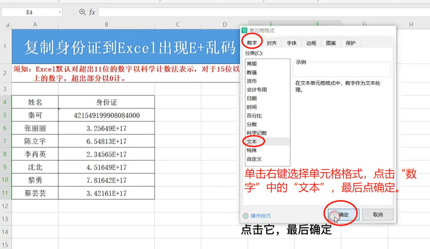Select 科学记数 in the category list

point(267,133)
